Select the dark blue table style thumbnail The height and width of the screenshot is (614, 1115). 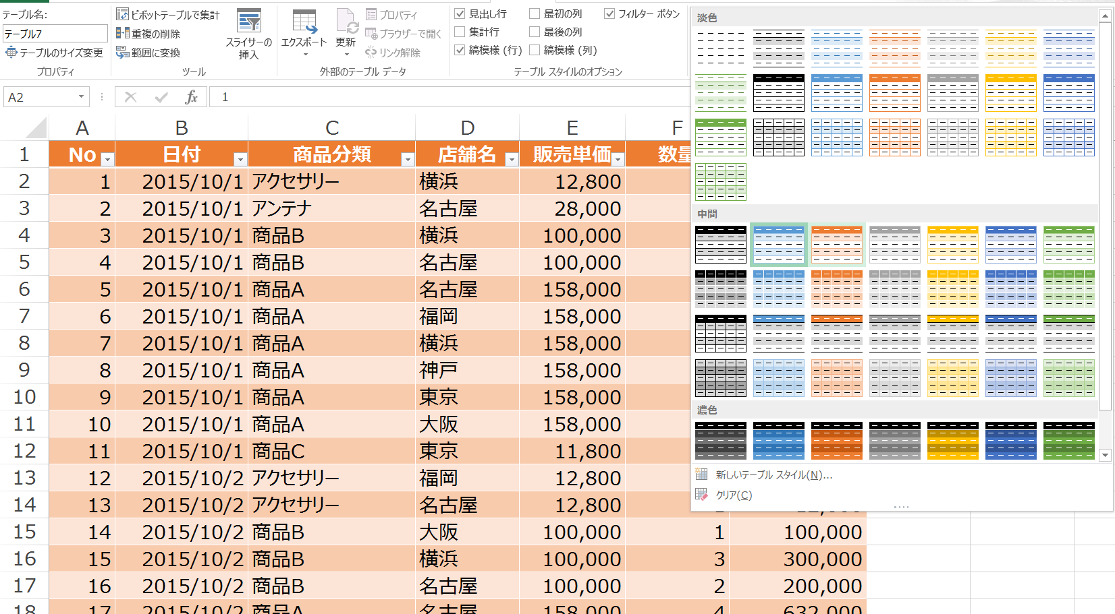(1011, 441)
